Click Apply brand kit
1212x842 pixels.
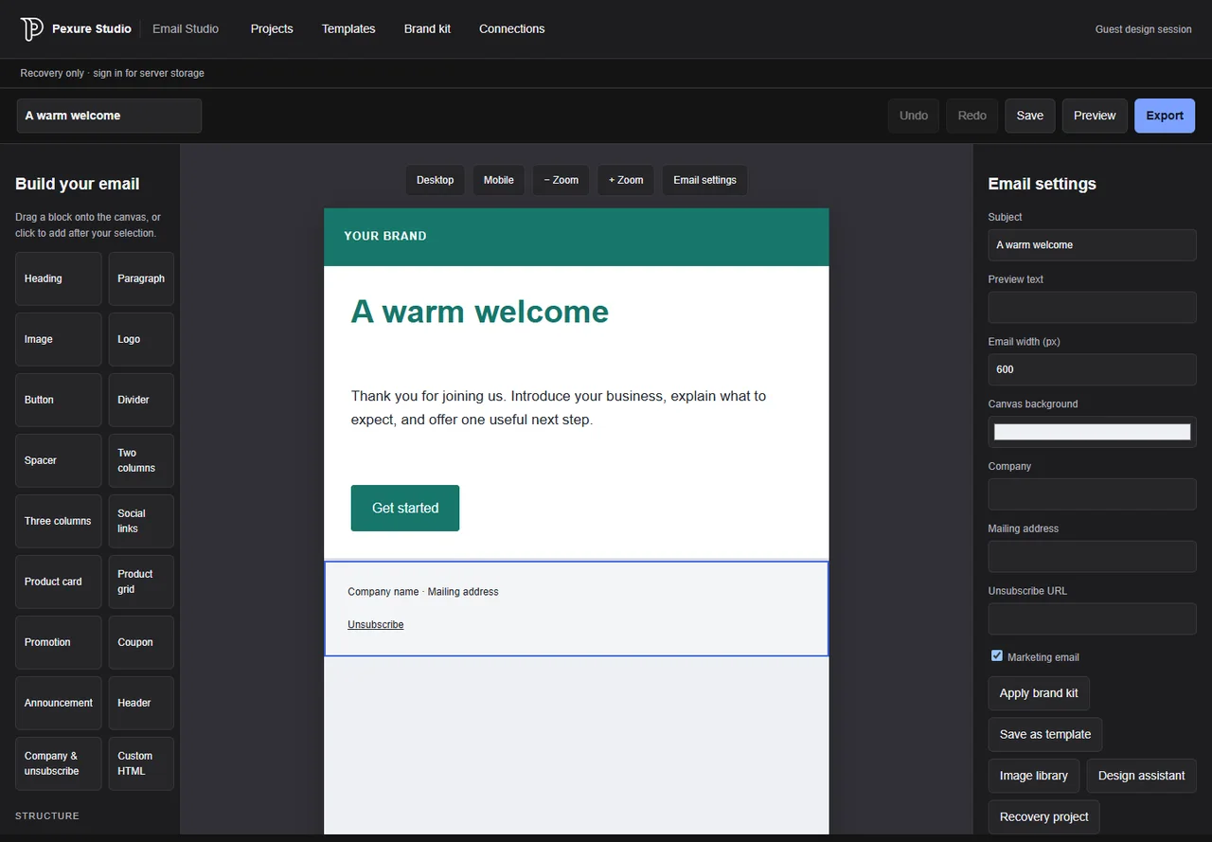(1039, 693)
